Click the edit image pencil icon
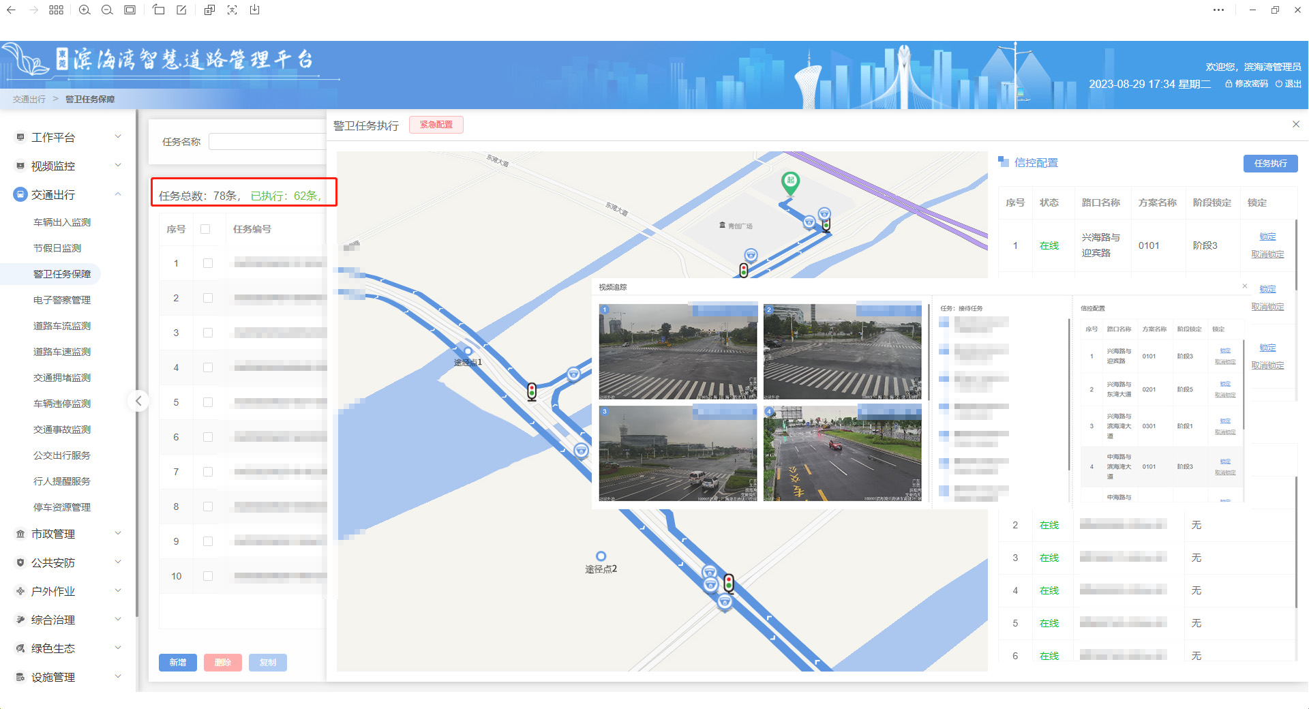The width and height of the screenshot is (1309, 709). click(x=181, y=10)
